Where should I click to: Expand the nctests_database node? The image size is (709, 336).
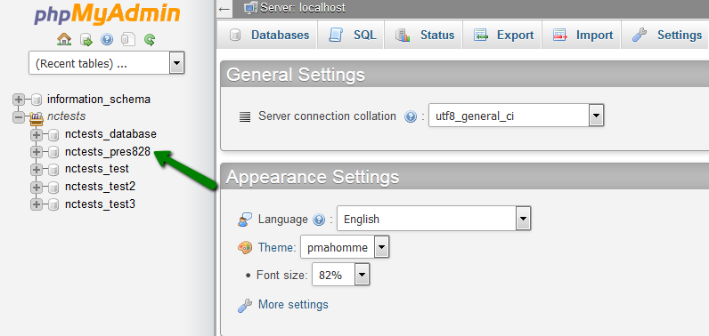[37, 134]
